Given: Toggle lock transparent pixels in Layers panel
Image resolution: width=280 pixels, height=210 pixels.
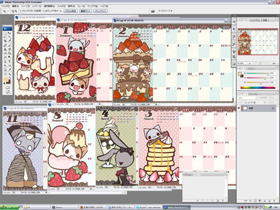Looking at the screenshot, I should point(245,102).
